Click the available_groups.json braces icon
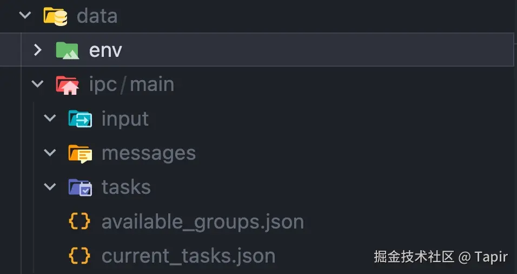The image size is (517, 274). pos(79,221)
